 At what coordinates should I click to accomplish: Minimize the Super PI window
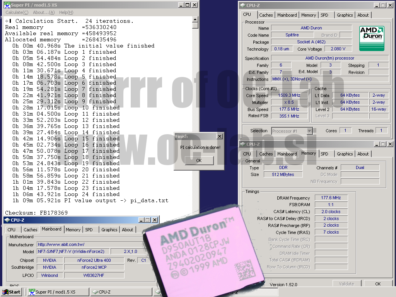pos(181,5)
